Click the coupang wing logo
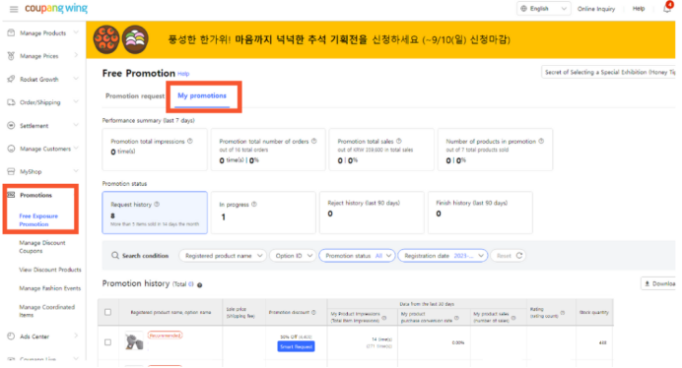The image size is (682, 368). [x=56, y=8]
